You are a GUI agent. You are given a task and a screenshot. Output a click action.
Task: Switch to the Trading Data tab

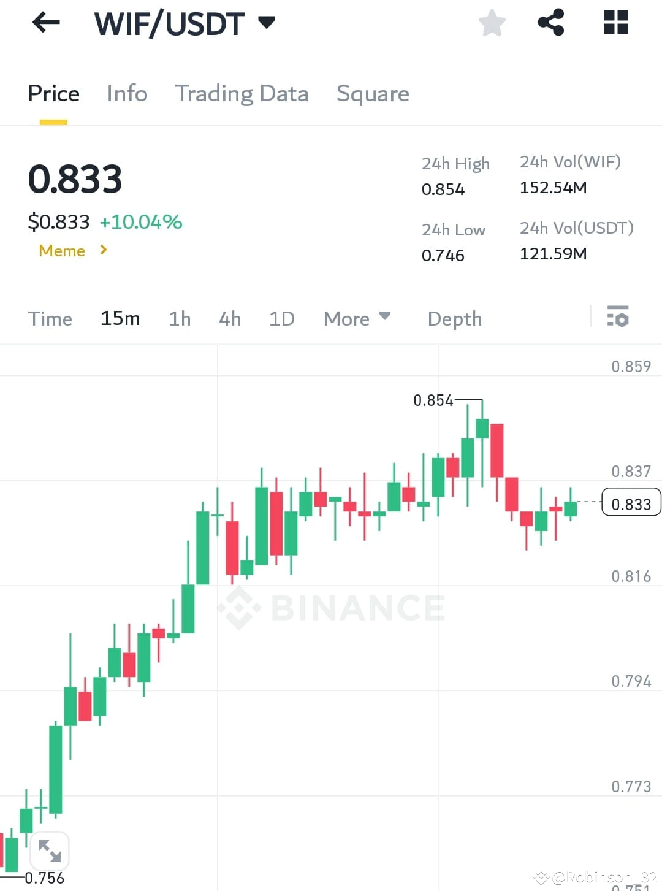pyautogui.click(x=242, y=93)
